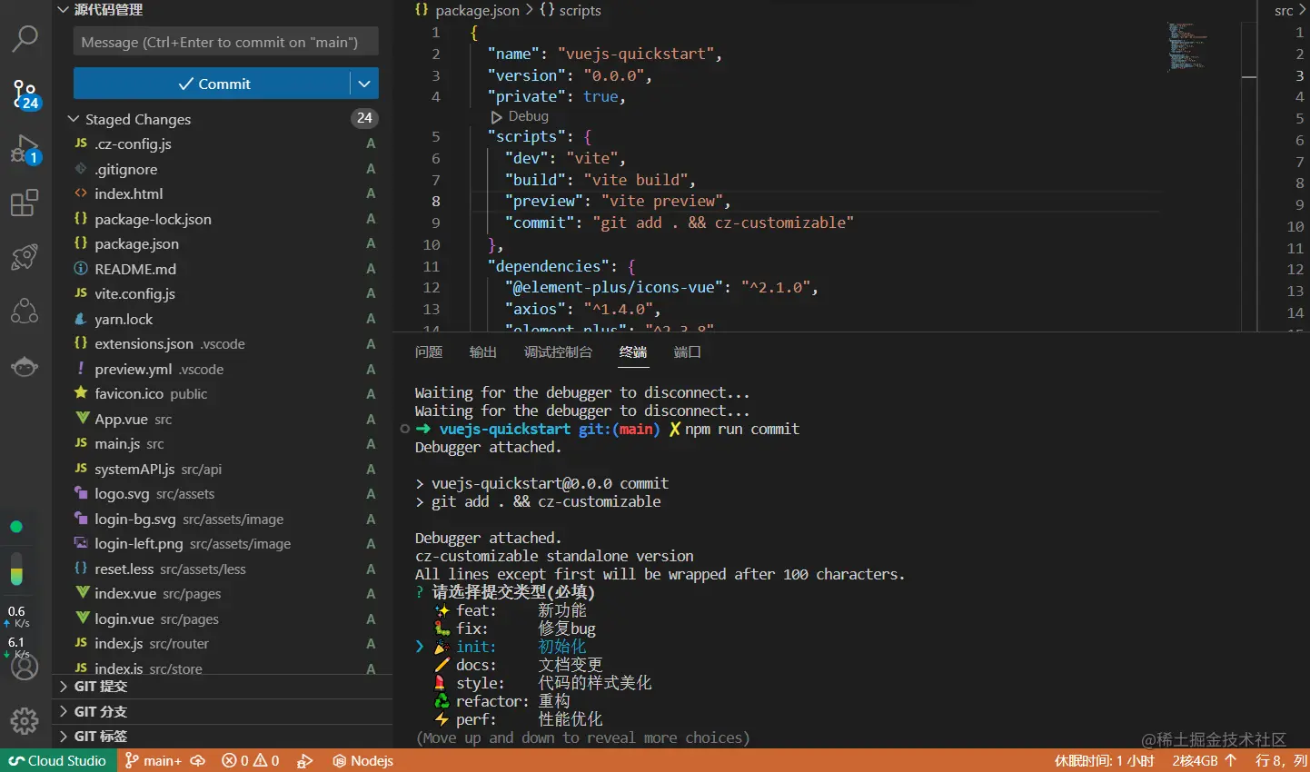The image size is (1310, 772).
Task: Select 'feat: 新功能' commit type in terminal
Action: 511,610
